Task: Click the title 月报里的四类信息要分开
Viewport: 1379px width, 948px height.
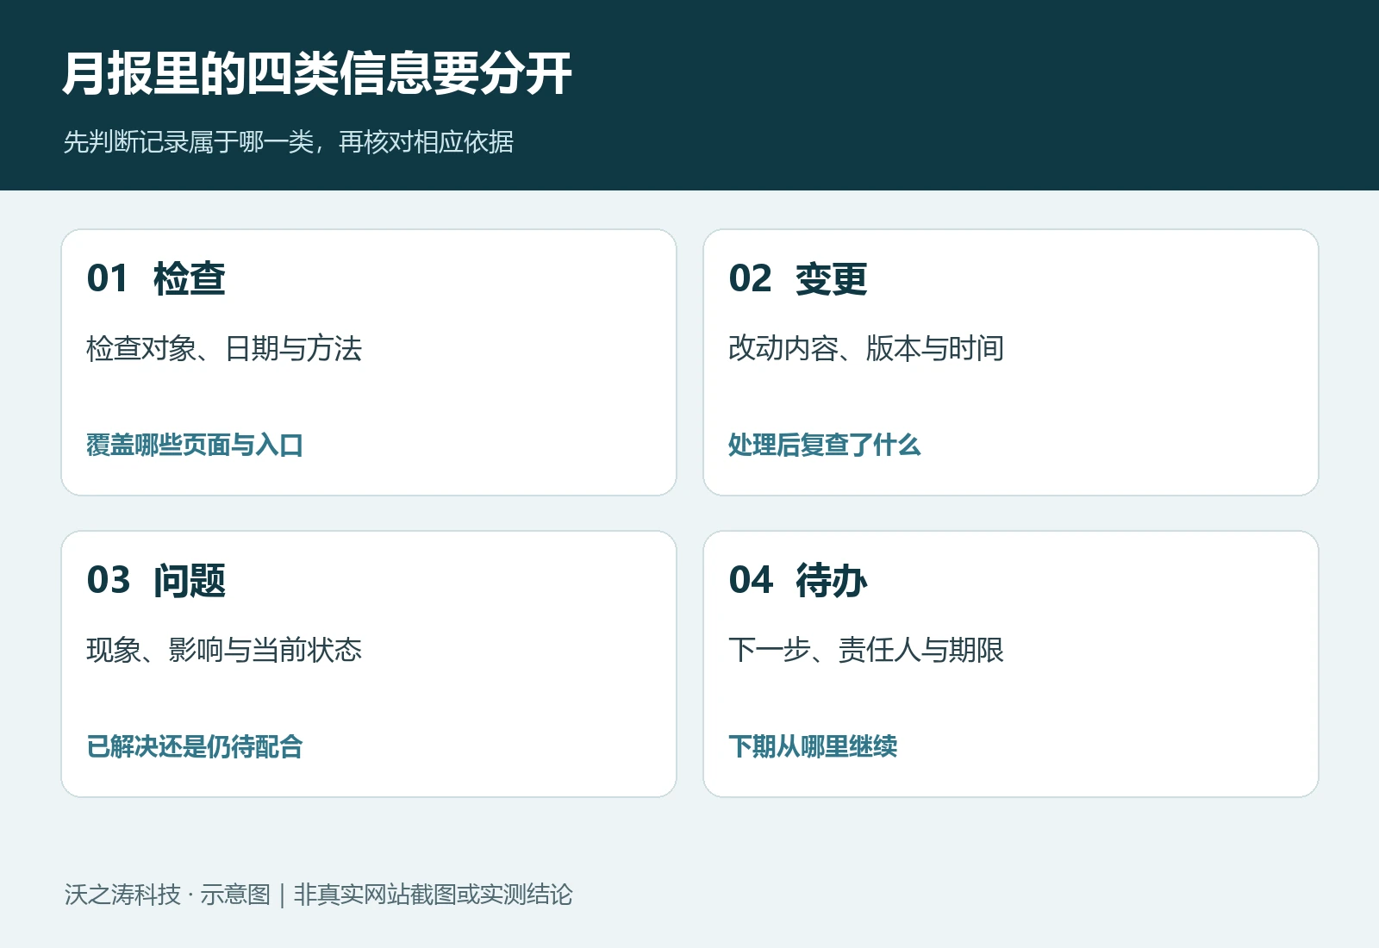Action: coord(317,73)
